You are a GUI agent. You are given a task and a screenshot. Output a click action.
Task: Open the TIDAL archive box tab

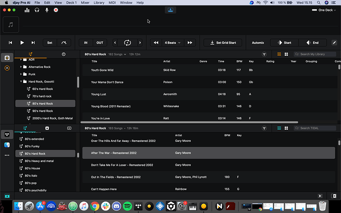(x=47, y=128)
